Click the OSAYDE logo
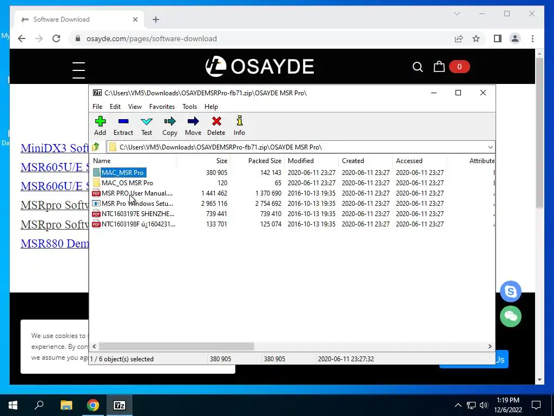The height and width of the screenshot is (416, 554). [x=260, y=67]
